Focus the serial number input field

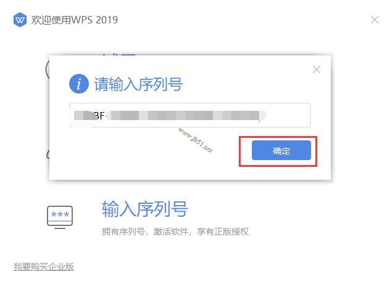pyautogui.click(x=190, y=115)
